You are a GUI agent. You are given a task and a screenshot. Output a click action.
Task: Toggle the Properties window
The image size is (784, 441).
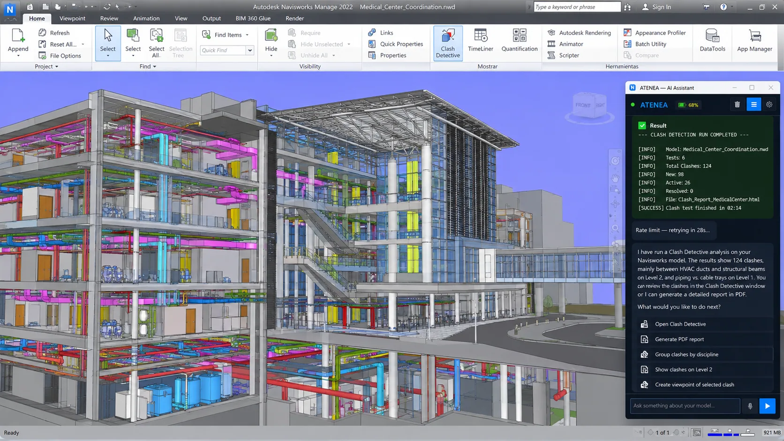387,55
